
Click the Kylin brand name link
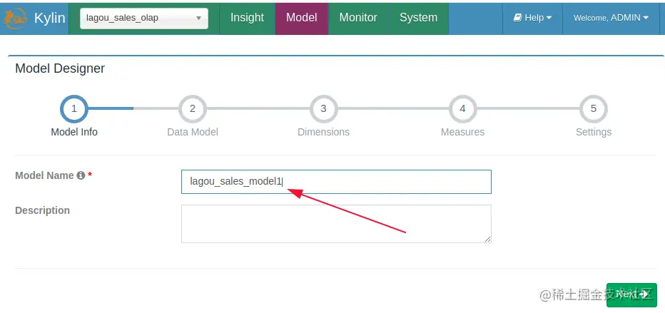(x=49, y=19)
